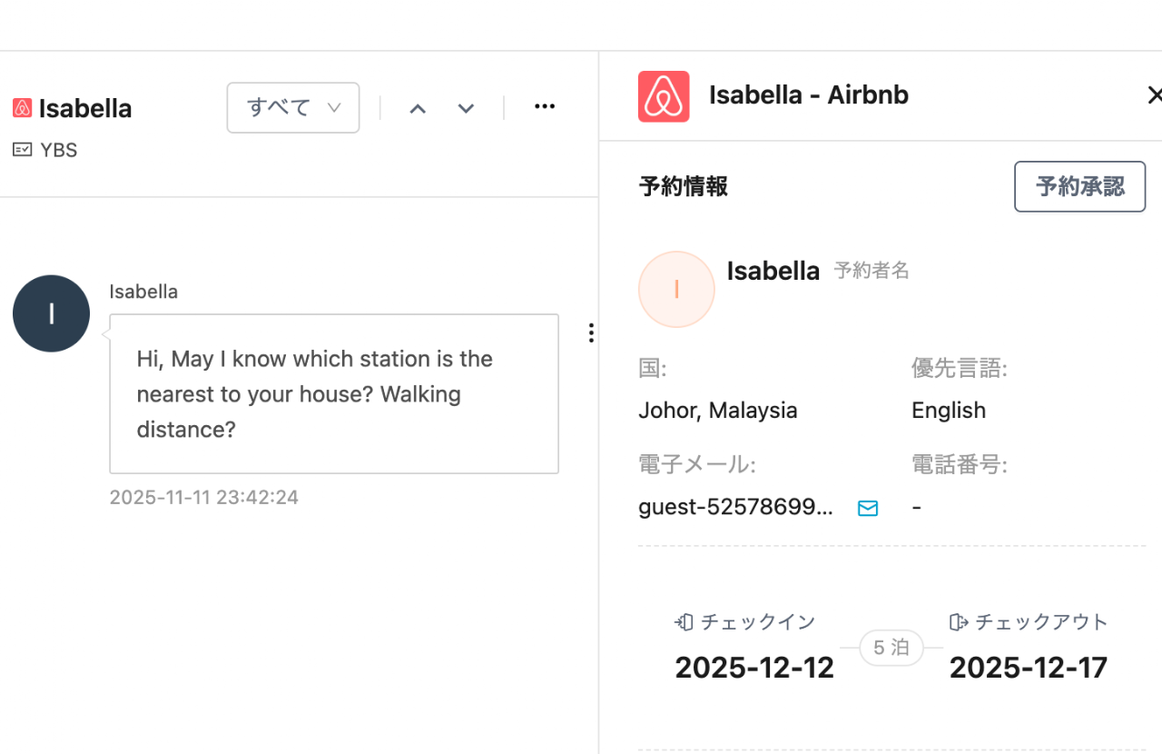Screen dimensions: 1162x754
Task: Click the large Airbnb logo in reservation panel
Action: coord(664,96)
